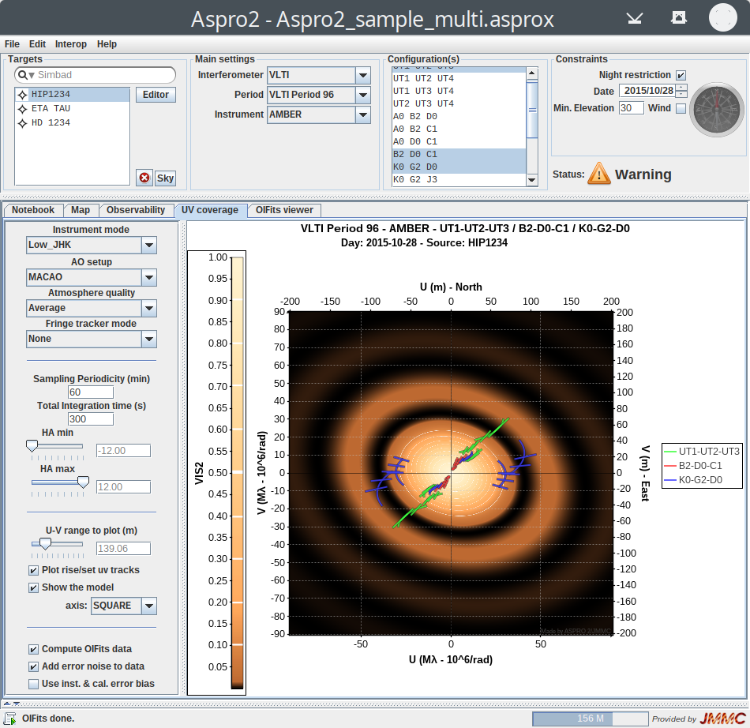
Task: Toggle Compute OIFits data checkbox
Action: click(33, 649)
